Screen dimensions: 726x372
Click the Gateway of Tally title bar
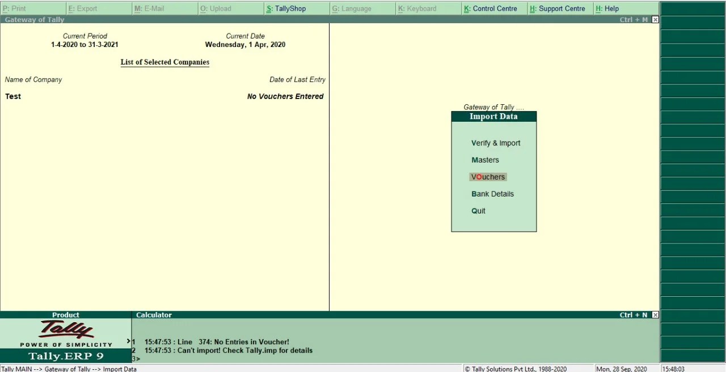329,20
